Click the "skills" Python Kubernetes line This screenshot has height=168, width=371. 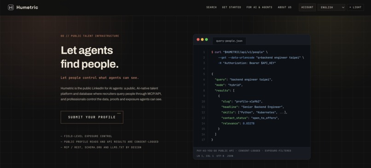[x=254, y=113]
